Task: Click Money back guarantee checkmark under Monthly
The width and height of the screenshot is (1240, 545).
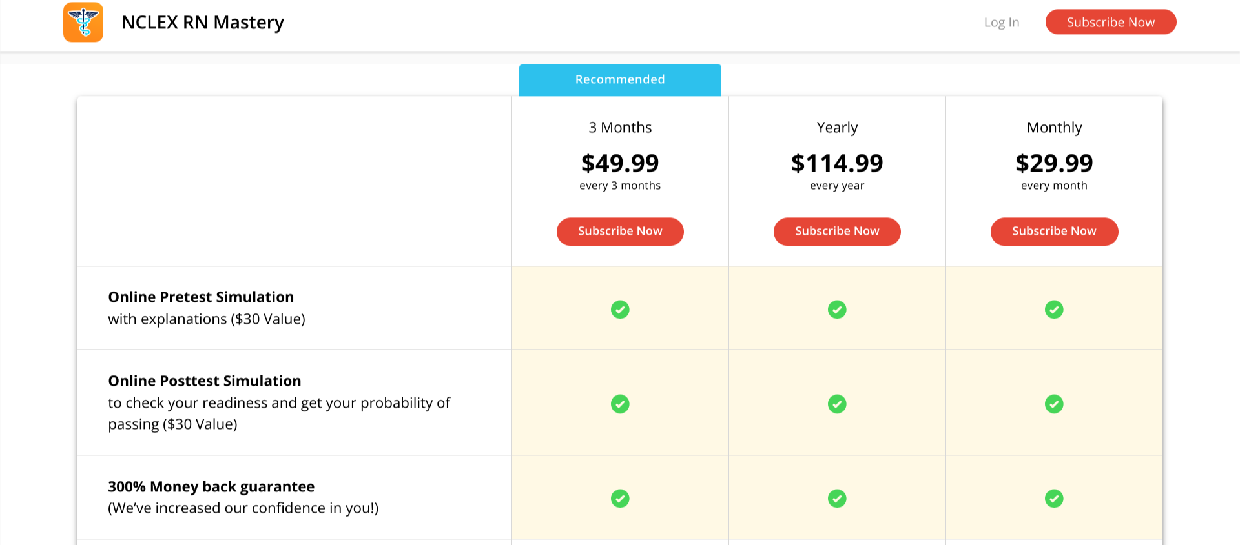Action: point(1054,499)
